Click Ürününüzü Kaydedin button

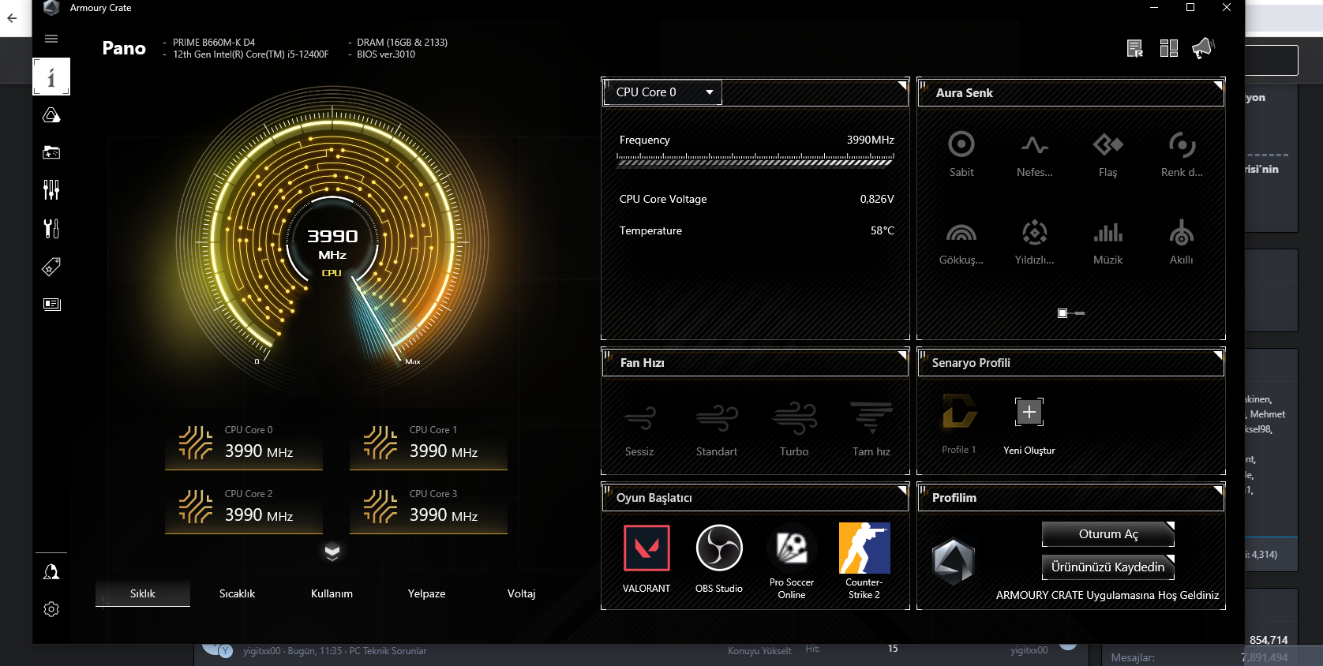(1108, 567)
